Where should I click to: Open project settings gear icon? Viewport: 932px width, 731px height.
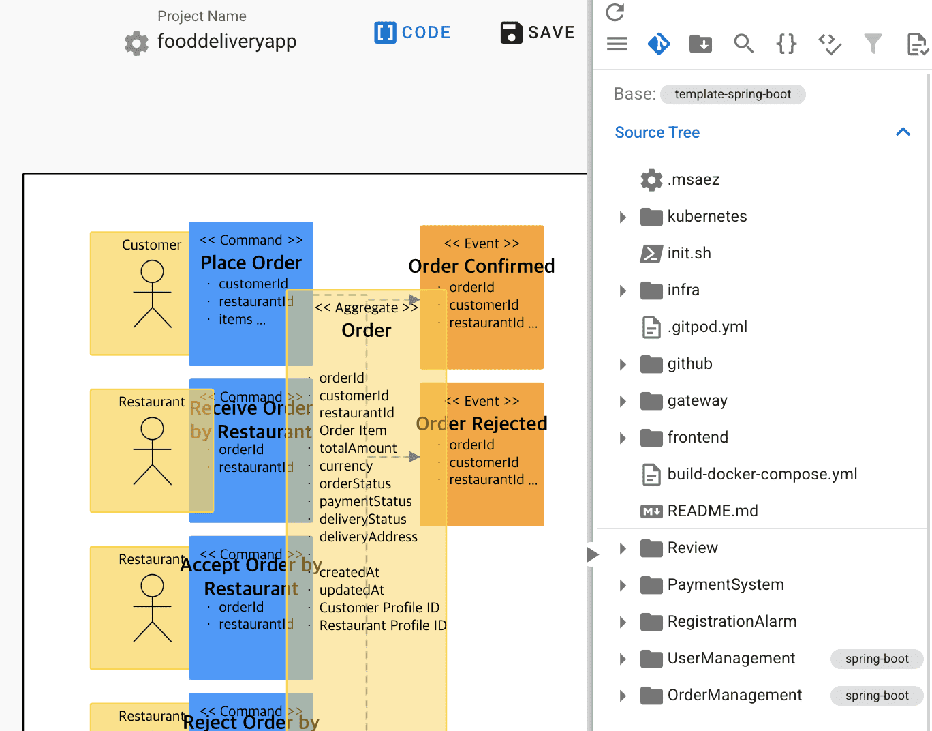pos(136,43)
